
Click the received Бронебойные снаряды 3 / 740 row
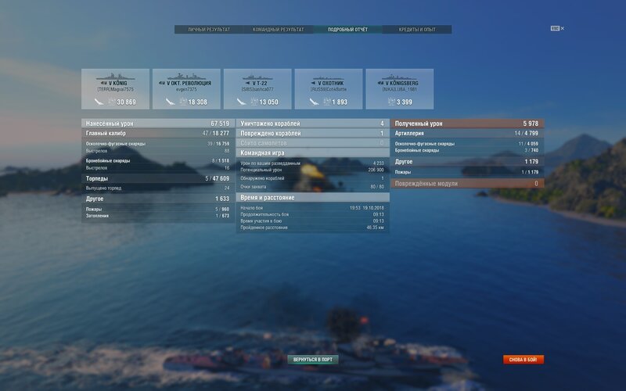pos(467,150)
